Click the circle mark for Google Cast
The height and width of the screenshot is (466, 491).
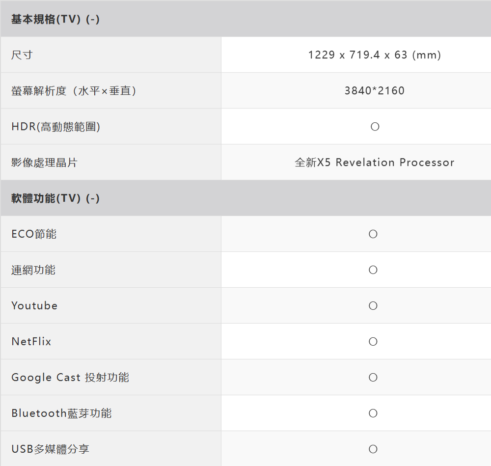point(373,378)
